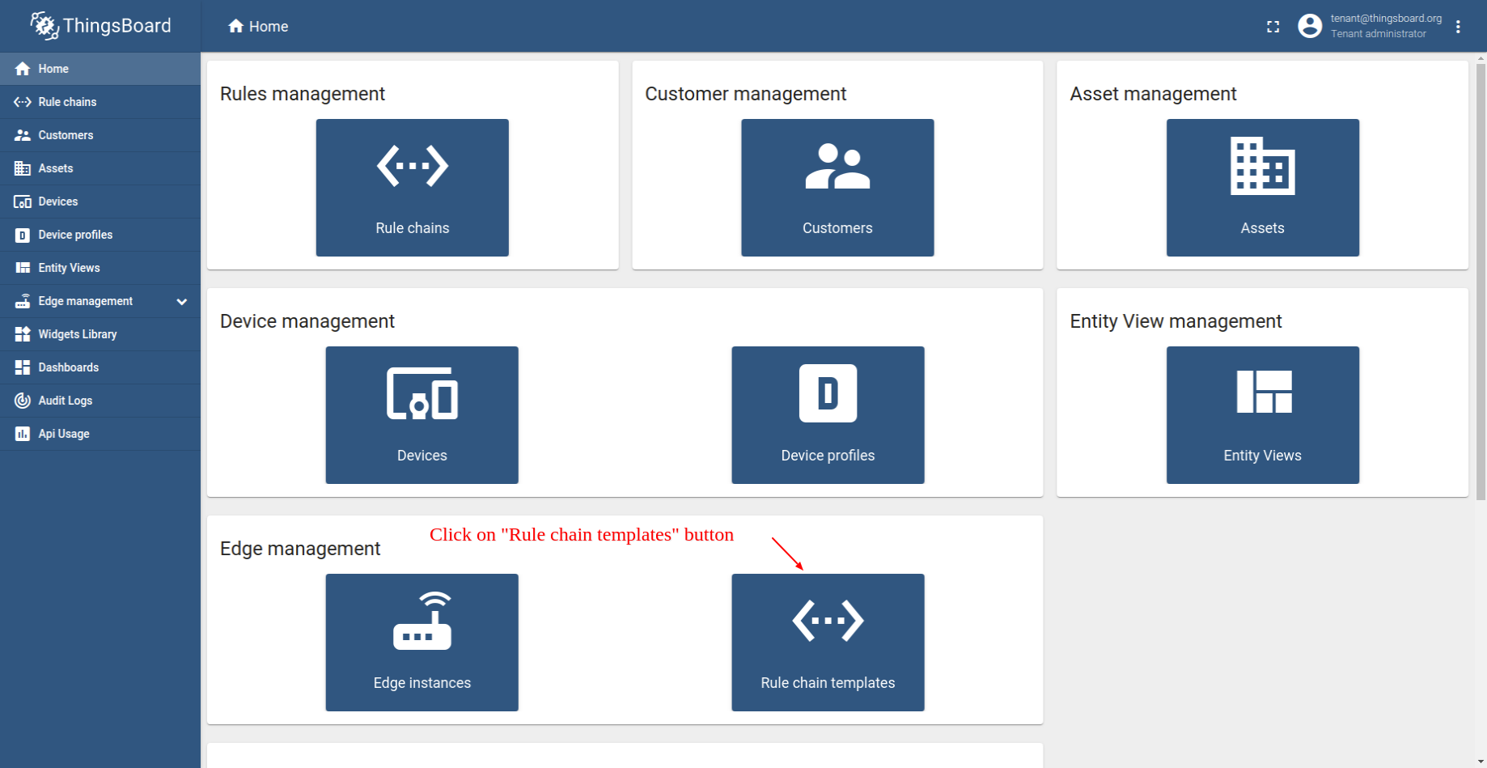Expand the Edge management chevron in sidebar

182,301
